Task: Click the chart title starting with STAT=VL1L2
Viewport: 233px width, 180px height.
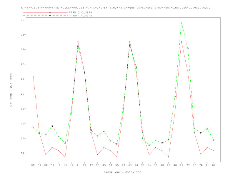Action: click(x=116, y=8)
